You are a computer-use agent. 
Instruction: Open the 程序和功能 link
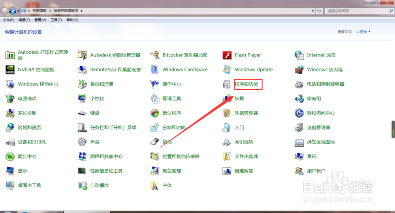(246, 84)
